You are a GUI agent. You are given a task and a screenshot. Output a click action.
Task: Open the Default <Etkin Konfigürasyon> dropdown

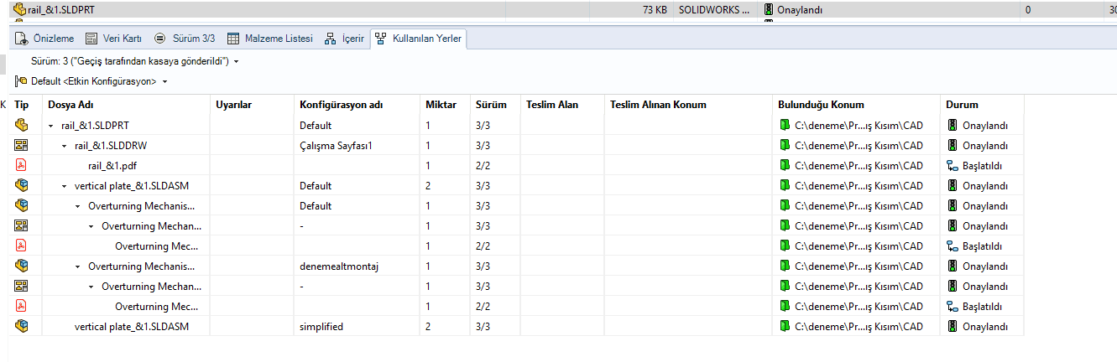(164, 81)
